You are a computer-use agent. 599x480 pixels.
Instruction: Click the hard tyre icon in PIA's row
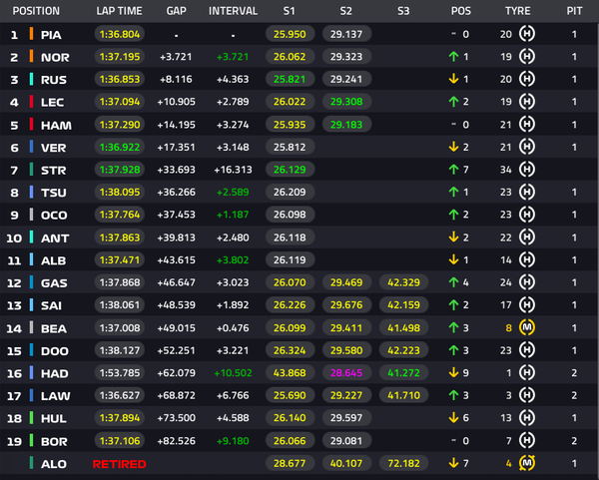tap(527, 34)
